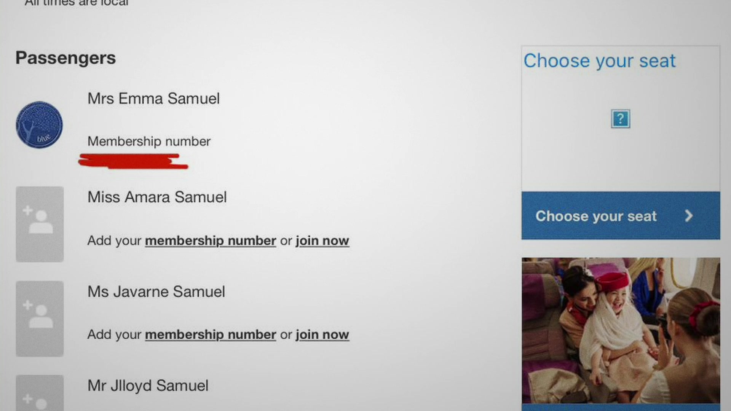Add membership number for Ms Javarne Samuel
Screen dimensions: 731x411
tap(210, 335)
